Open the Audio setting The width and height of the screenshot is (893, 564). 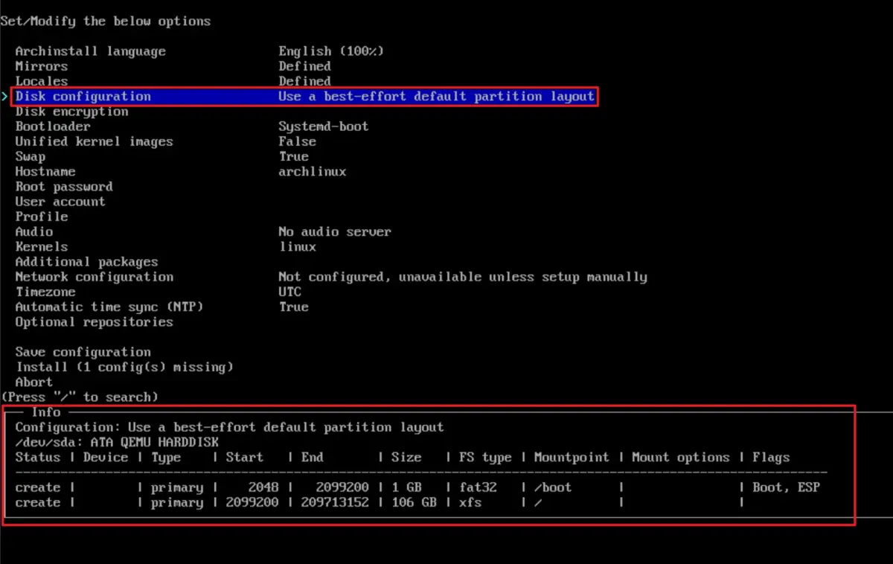click(x=33, y=231)
